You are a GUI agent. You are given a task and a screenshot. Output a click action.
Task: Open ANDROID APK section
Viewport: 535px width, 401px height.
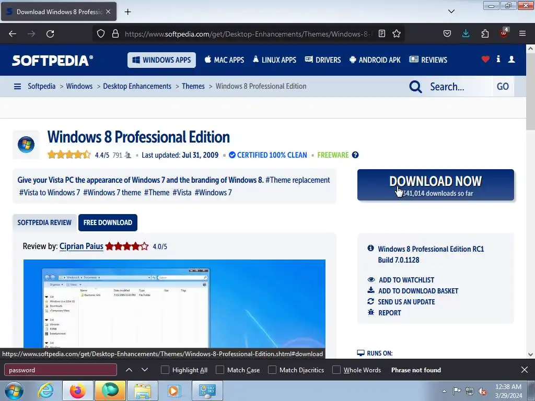(375, 60)
